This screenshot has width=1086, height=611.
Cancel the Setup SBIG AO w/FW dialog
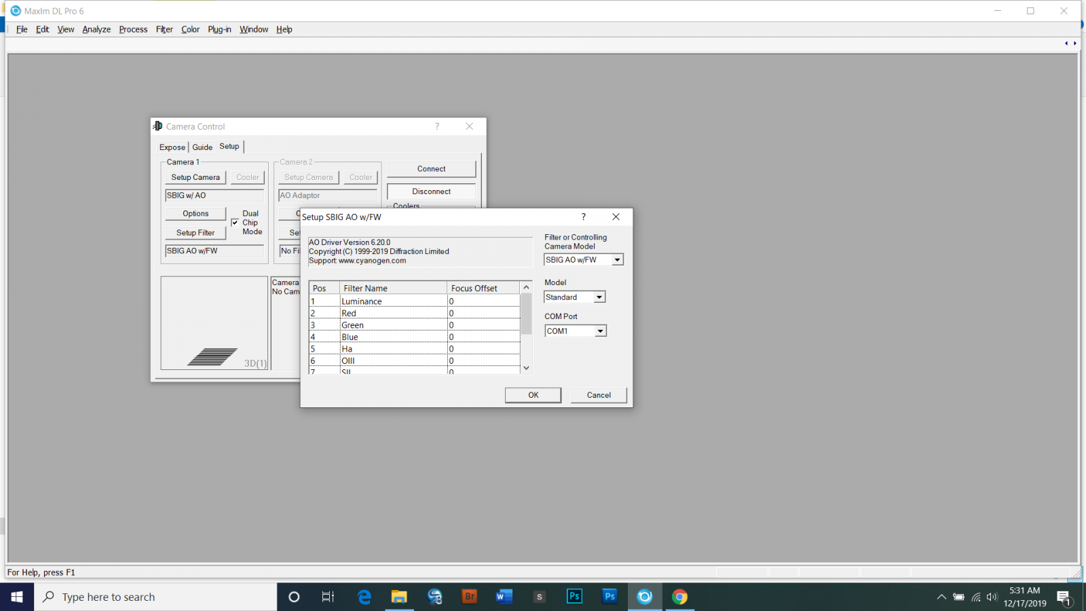coord(599,395)
